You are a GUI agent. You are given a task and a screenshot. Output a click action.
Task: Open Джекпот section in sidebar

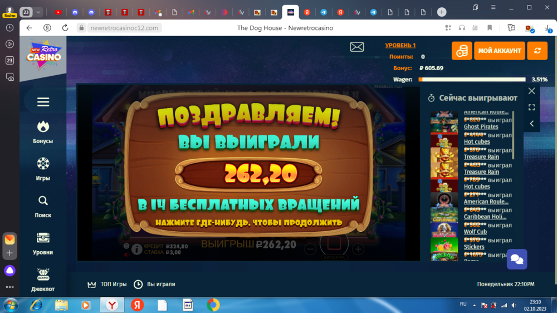pos(43,280)
